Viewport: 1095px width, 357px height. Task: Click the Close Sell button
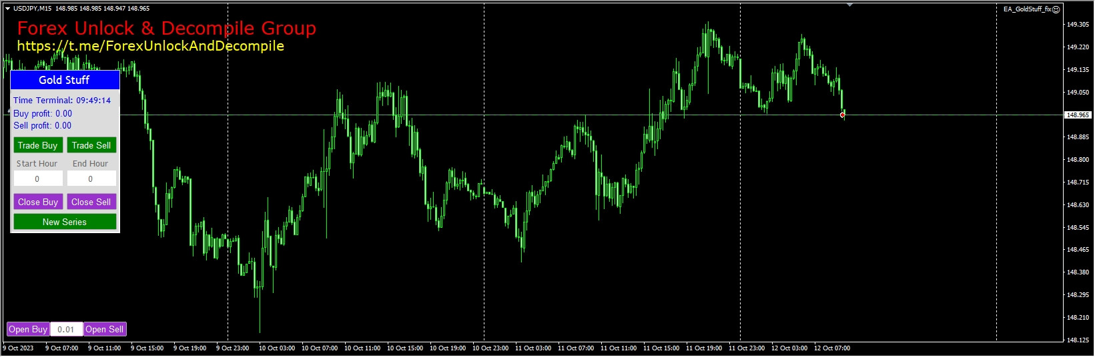(91, 202)
